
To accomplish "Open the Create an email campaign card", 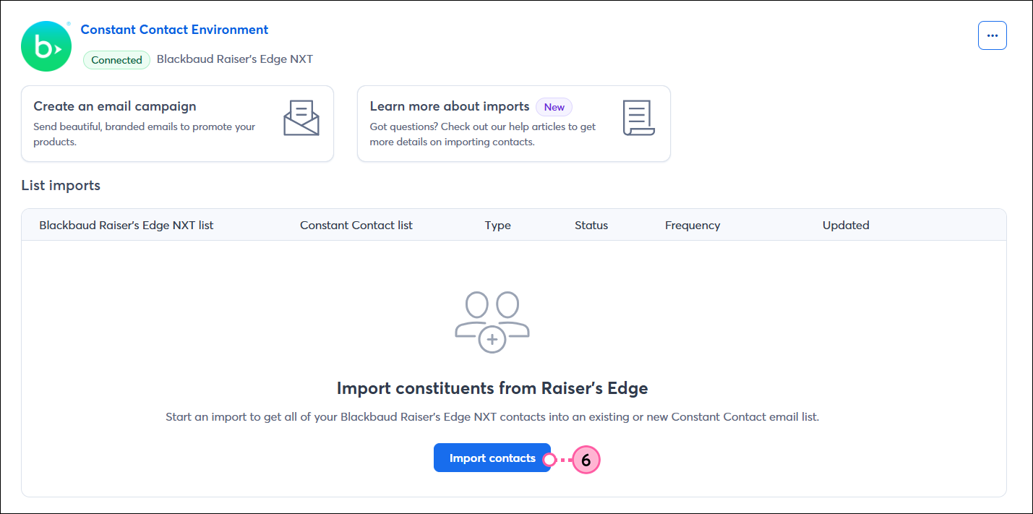I will point(177,124).
